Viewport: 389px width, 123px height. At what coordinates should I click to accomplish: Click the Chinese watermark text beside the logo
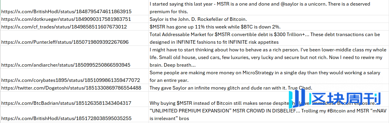345,98
